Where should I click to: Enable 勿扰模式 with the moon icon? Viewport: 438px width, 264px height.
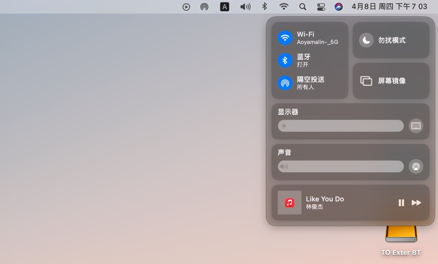click(x=366, y=40)
